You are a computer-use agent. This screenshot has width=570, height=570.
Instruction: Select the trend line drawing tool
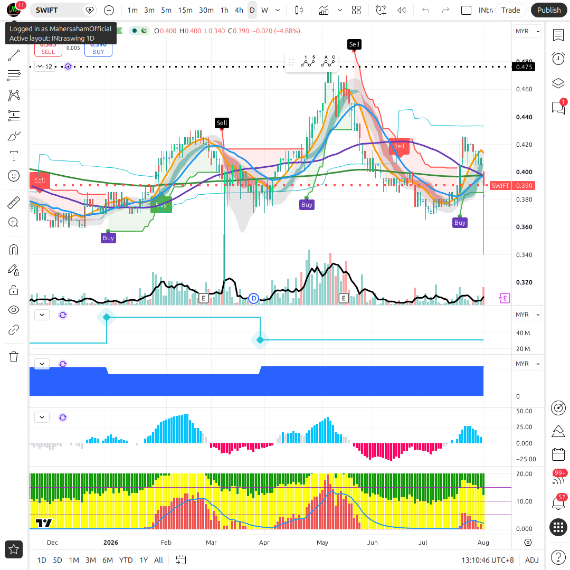click(14, 55)
